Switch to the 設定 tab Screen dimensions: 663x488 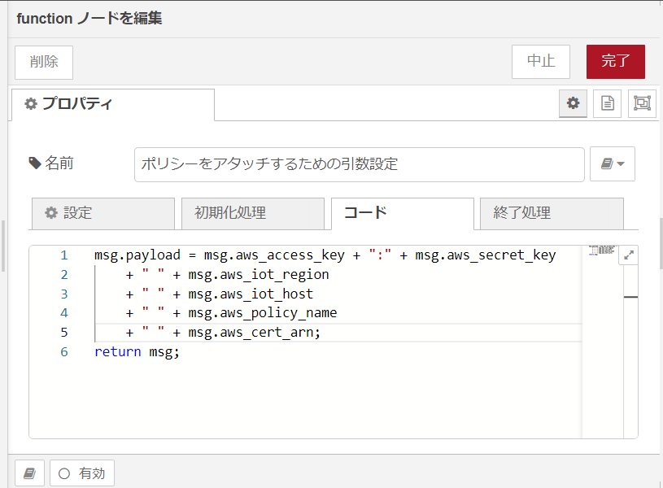103,213
